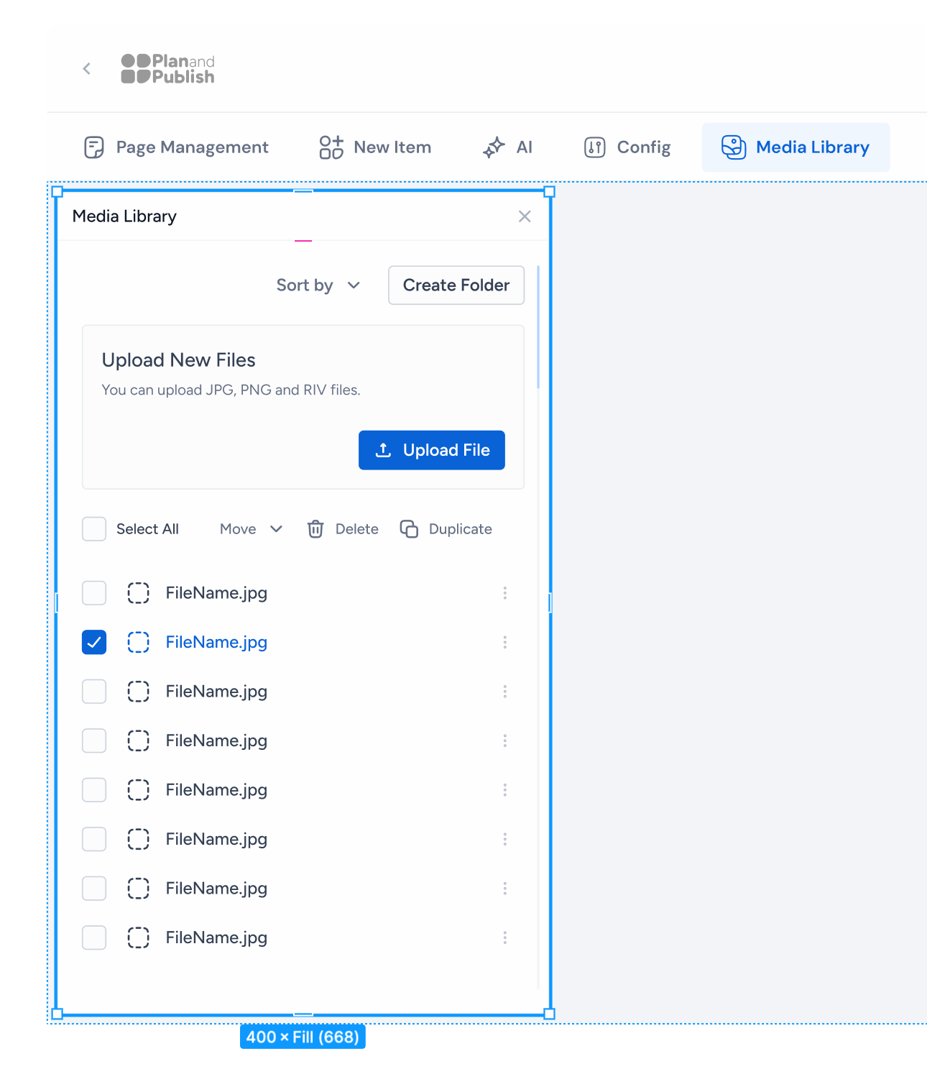Click the last FileName.jpg name text
Viewport: 927px width, 1087px height.
[216, 937]
